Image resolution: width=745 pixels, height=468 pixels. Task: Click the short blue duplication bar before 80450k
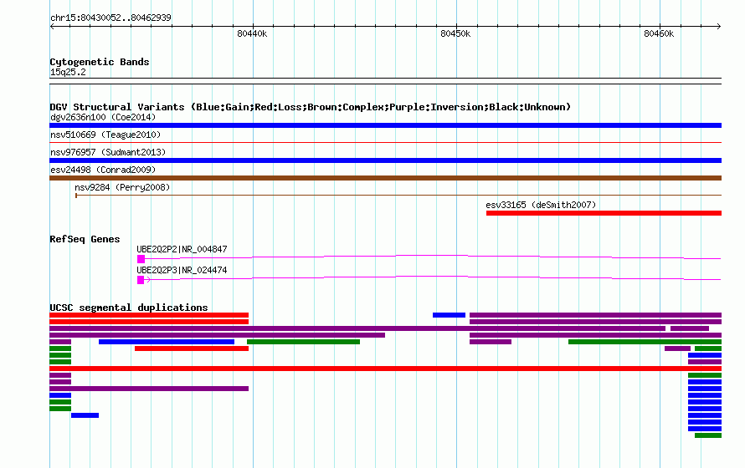[x=449, y=315]
